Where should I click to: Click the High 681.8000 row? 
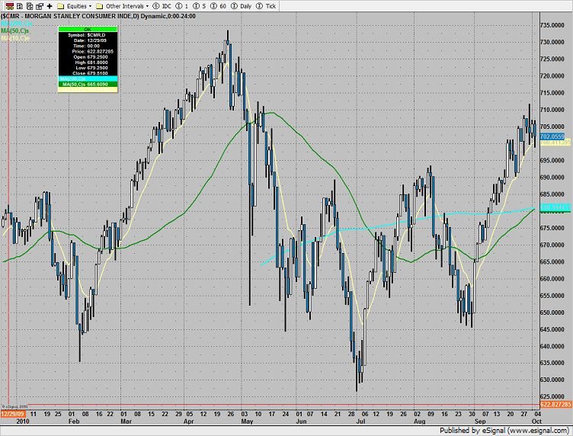point(88,63)
